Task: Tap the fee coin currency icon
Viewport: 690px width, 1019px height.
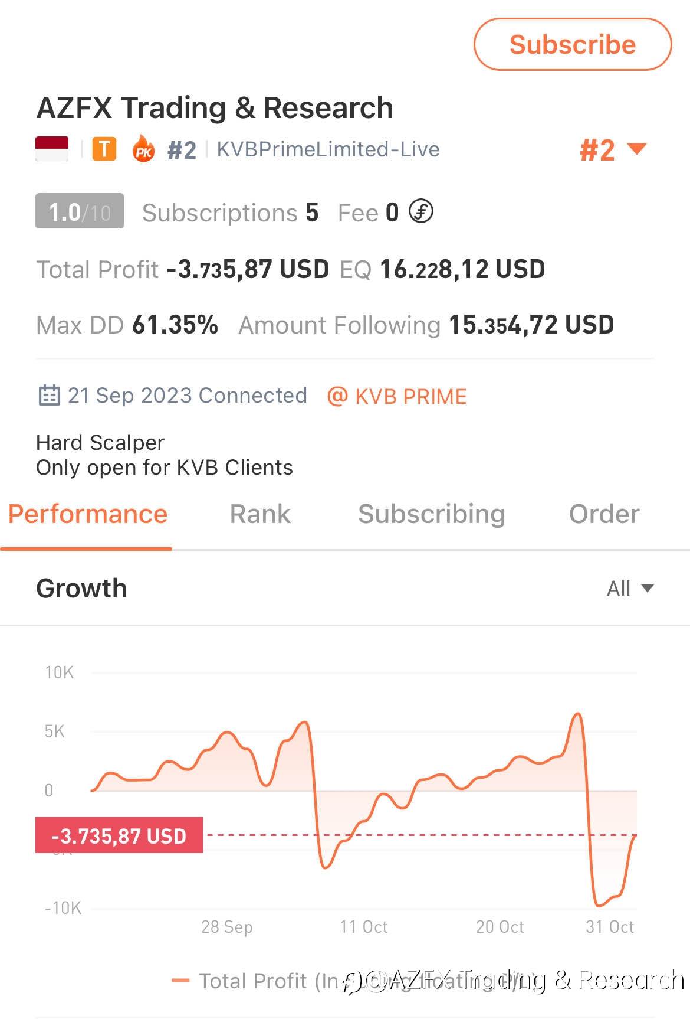Action: [421, 211]
